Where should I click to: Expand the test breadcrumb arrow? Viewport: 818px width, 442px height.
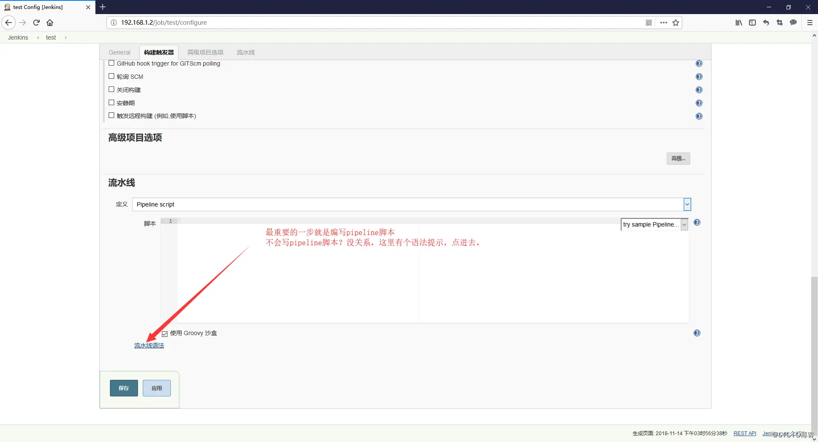66,37
